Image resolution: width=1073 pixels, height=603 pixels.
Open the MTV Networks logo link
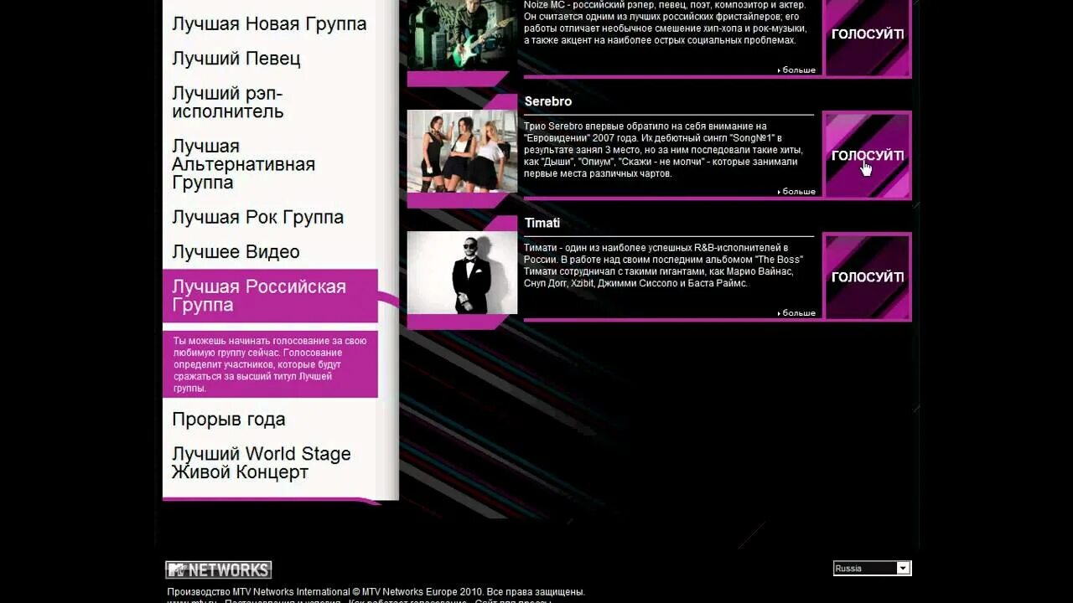219,570
